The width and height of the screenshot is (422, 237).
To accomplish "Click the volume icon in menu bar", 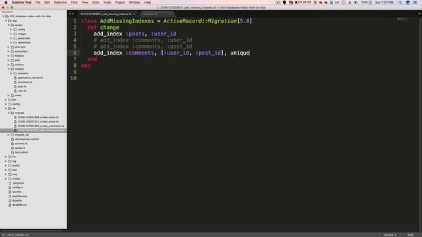I will (x=356, y=3).
